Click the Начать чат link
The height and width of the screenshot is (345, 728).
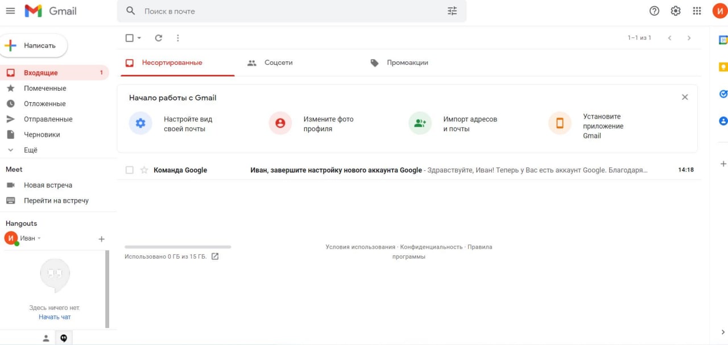[55, 317]
